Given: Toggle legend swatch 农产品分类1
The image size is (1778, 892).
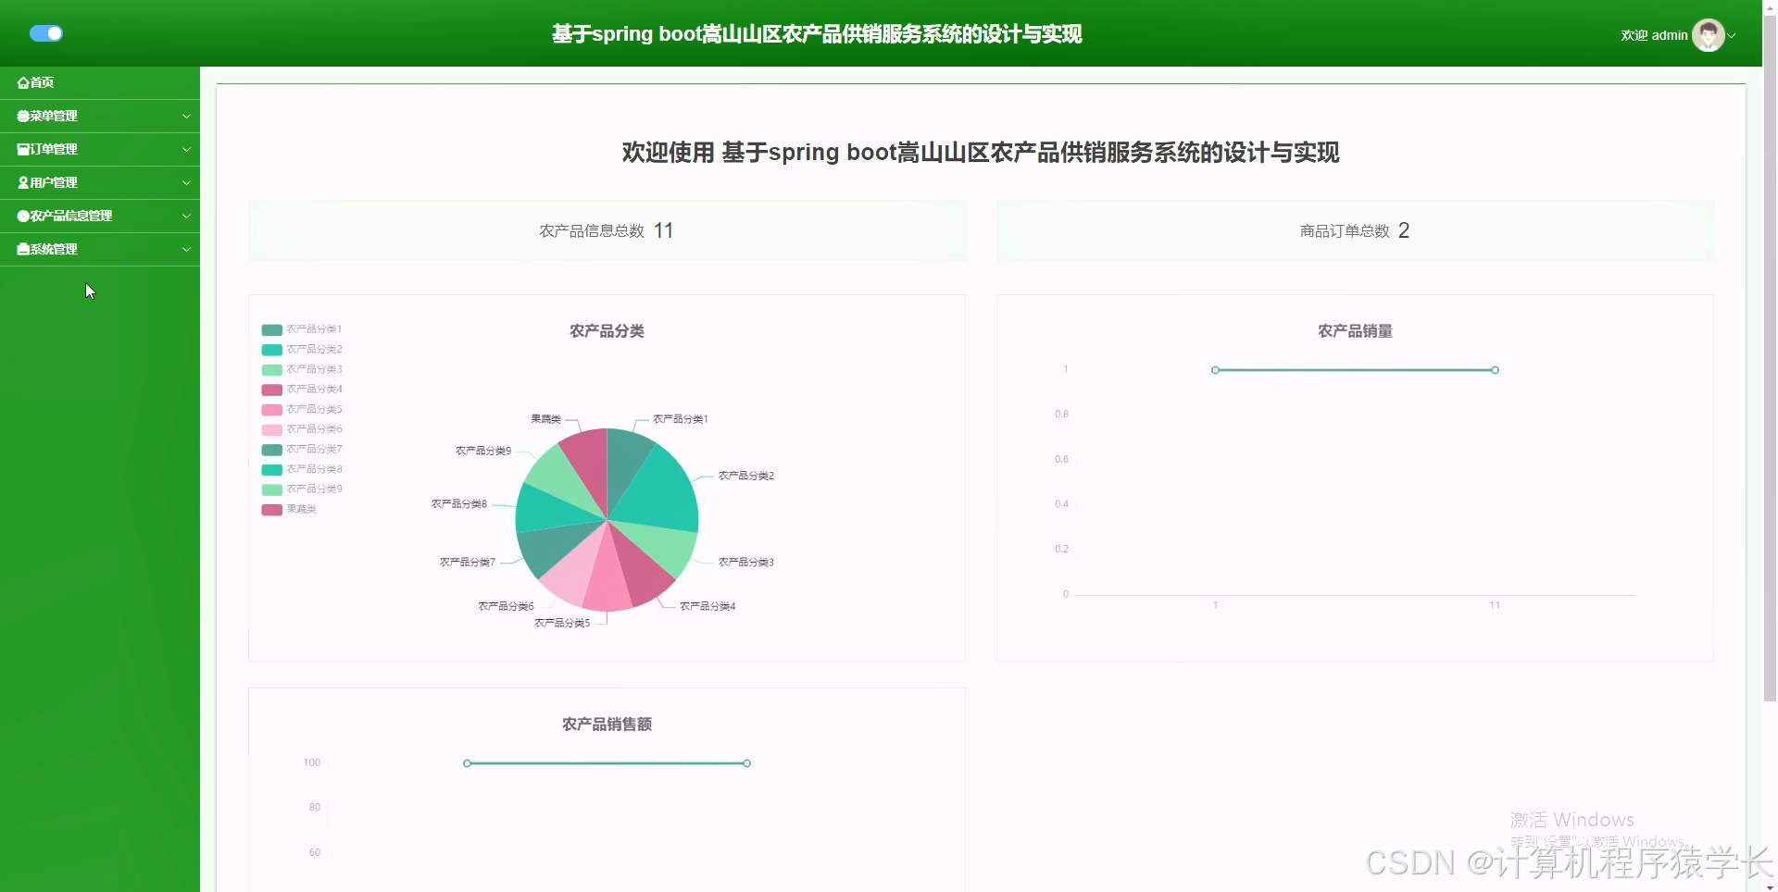Looking at the screenshot, I should (271, 329).
